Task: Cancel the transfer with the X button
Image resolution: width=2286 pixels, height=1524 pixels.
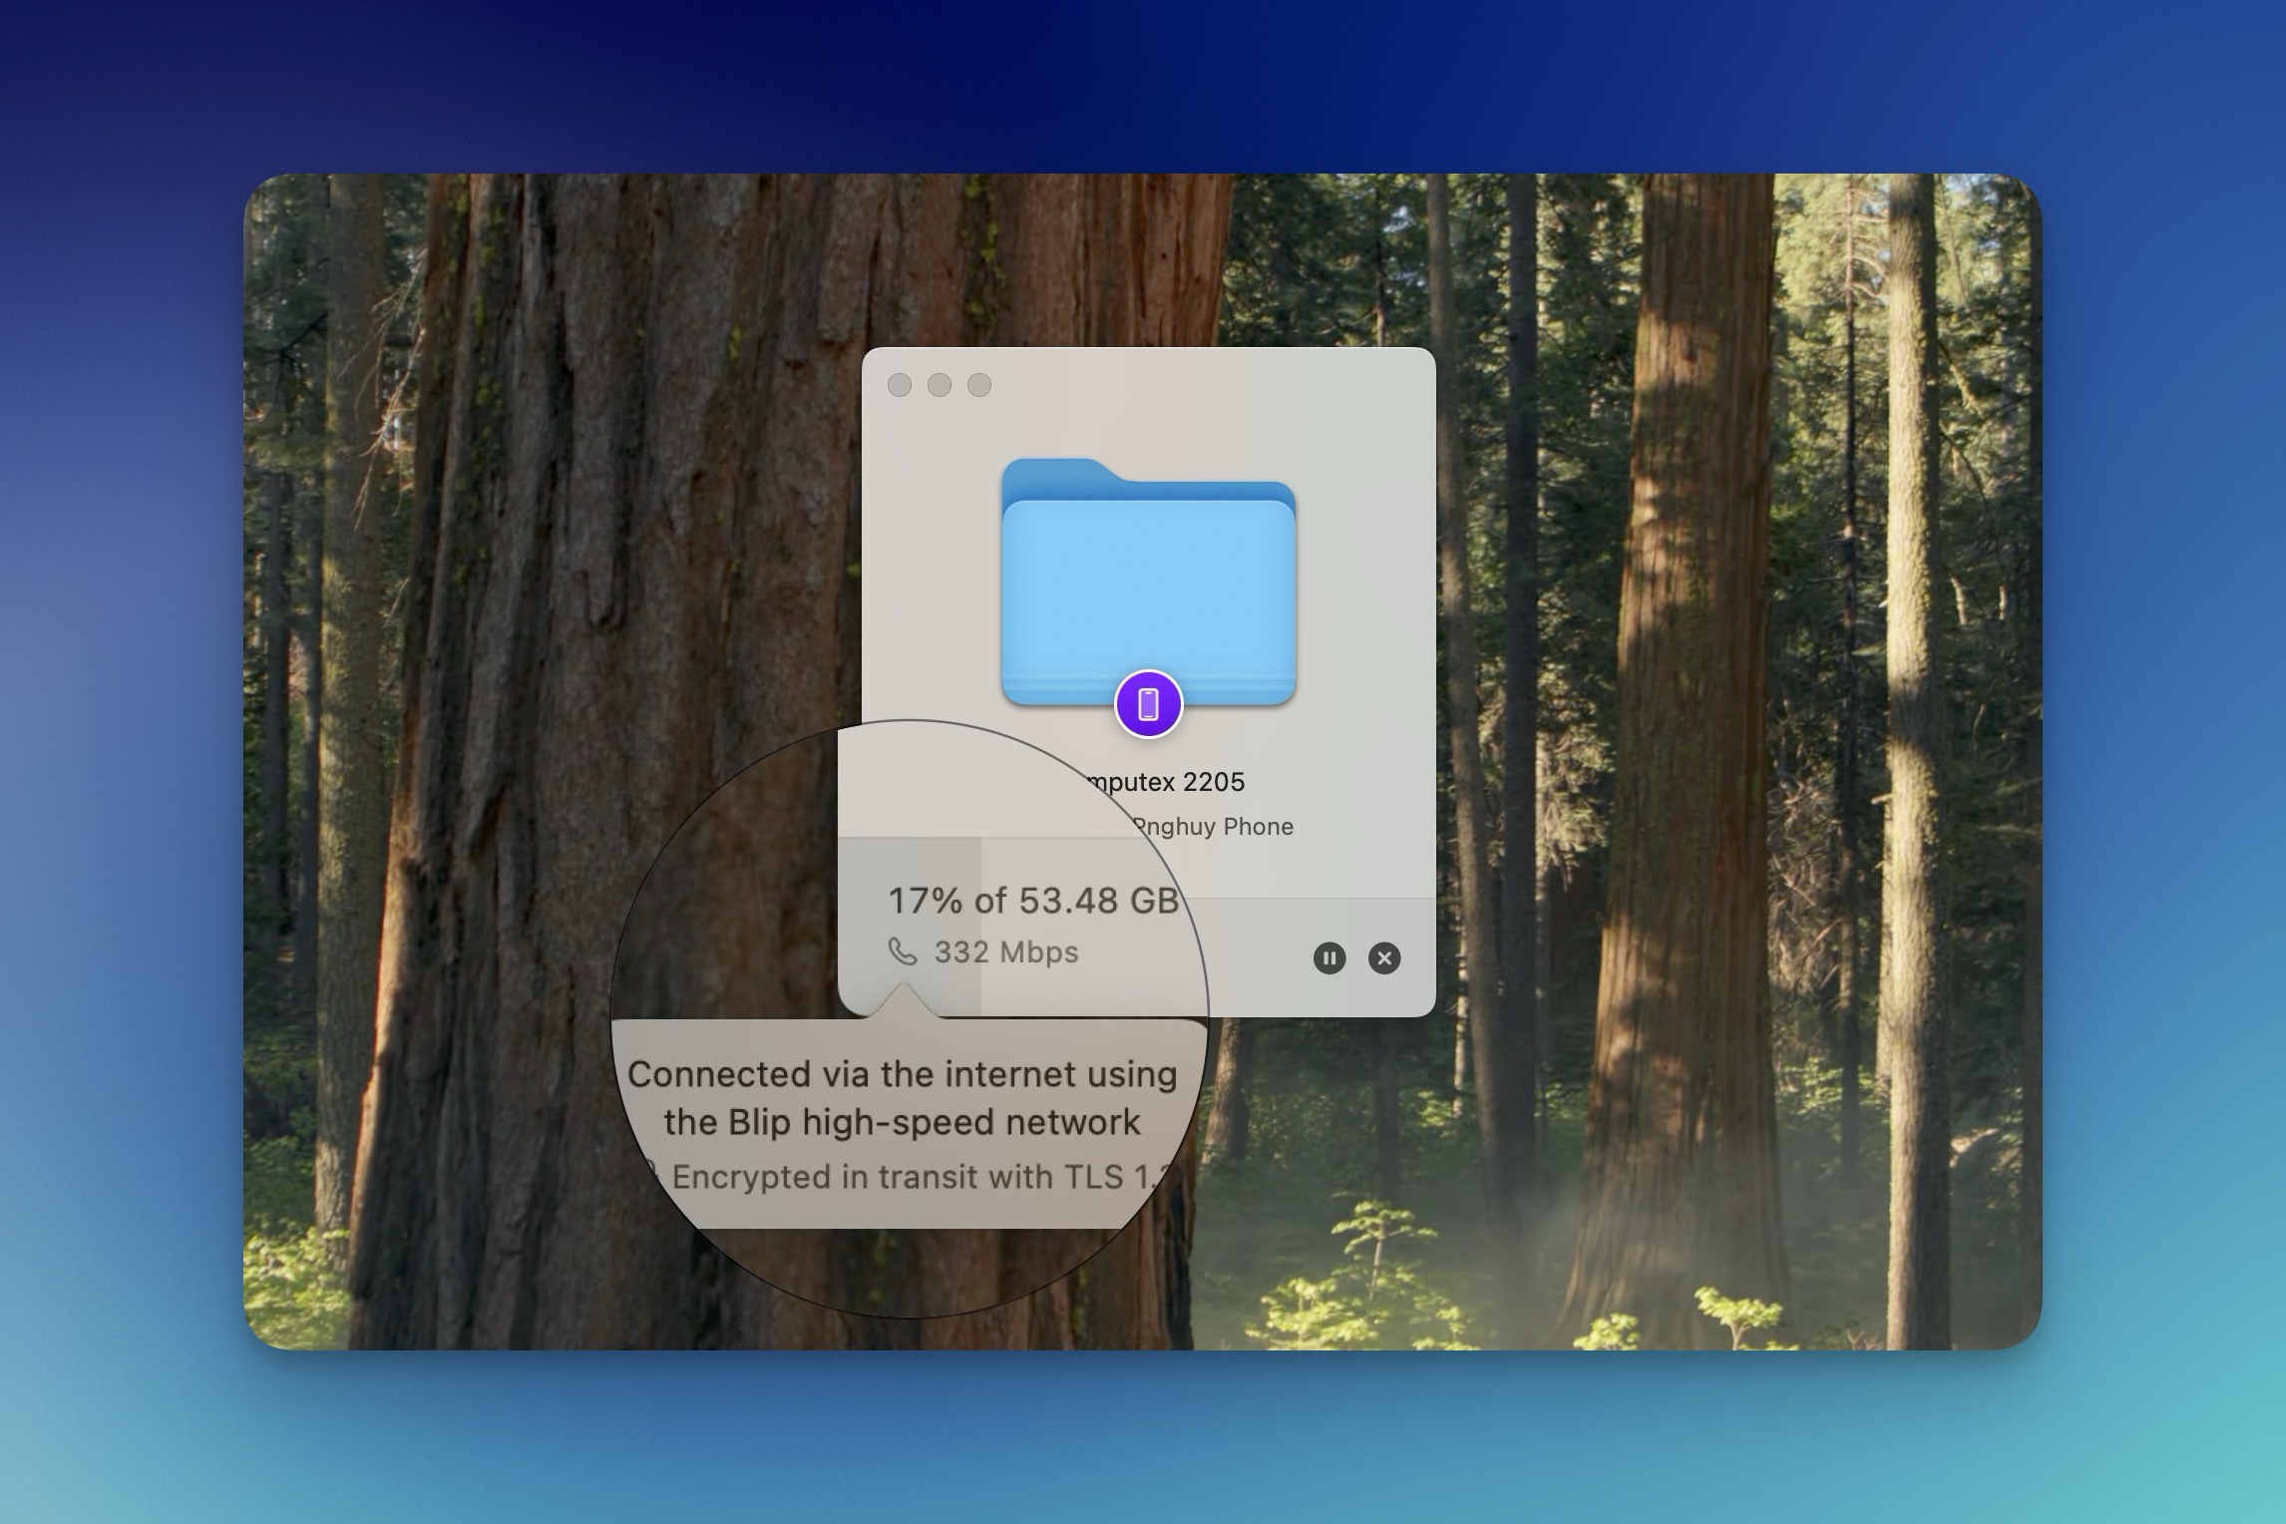Action: pos(1384,958)
